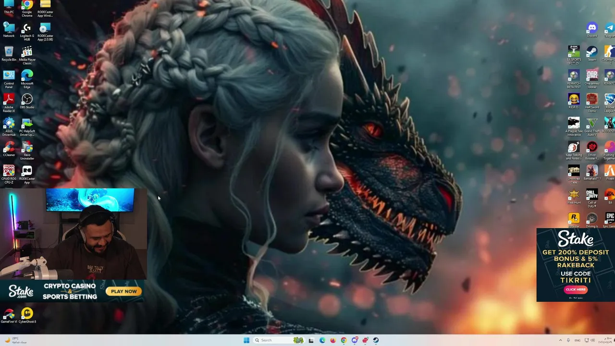Open Half Sword Demo shortcut

click(x=592, y=103)
